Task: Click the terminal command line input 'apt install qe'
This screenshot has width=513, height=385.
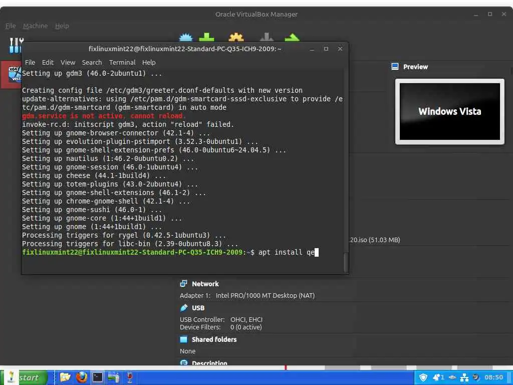Action: click(x=286, y=252)
